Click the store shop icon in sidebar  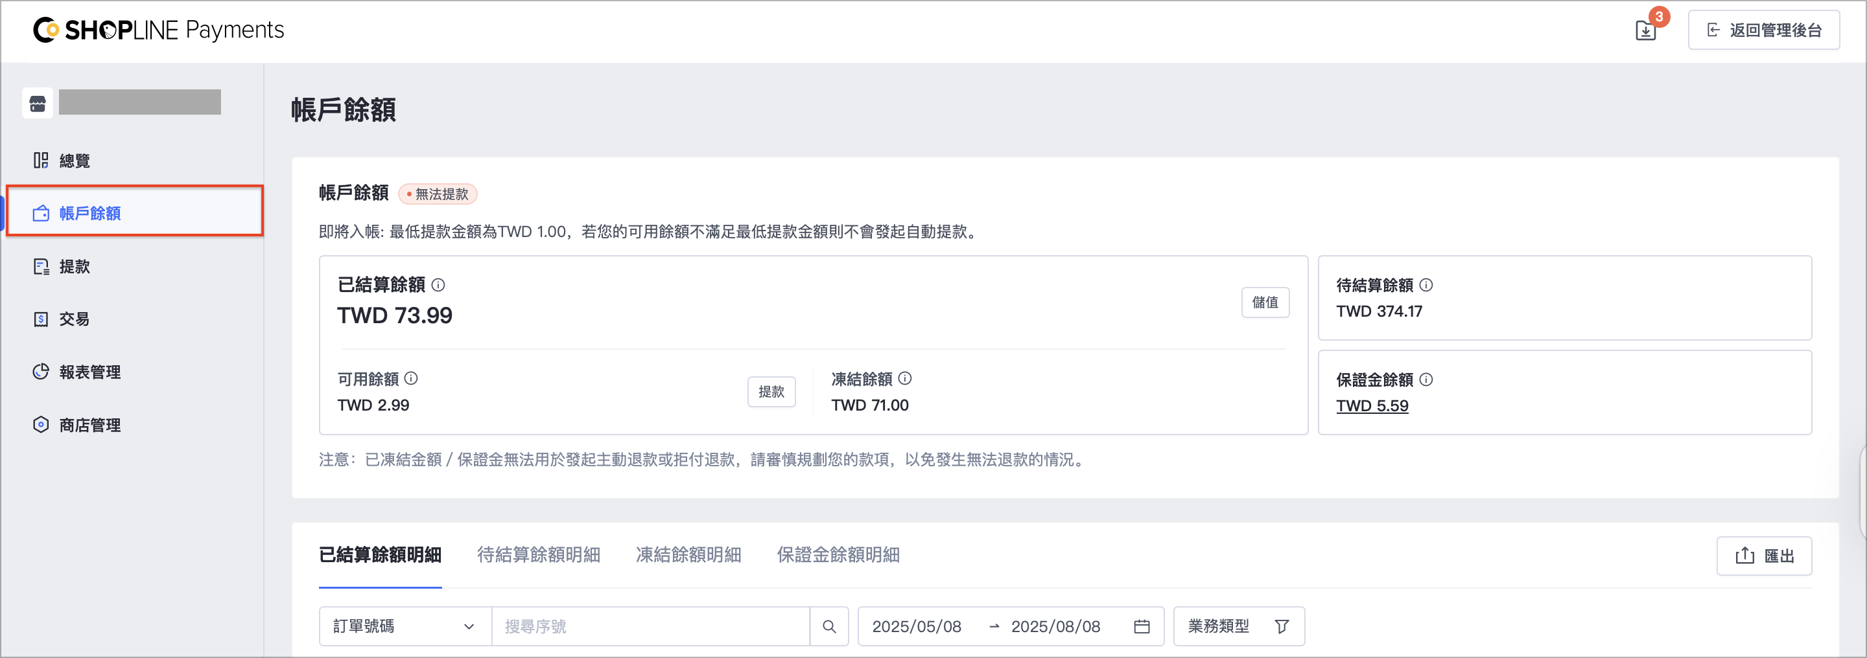(x=38, y=104)
